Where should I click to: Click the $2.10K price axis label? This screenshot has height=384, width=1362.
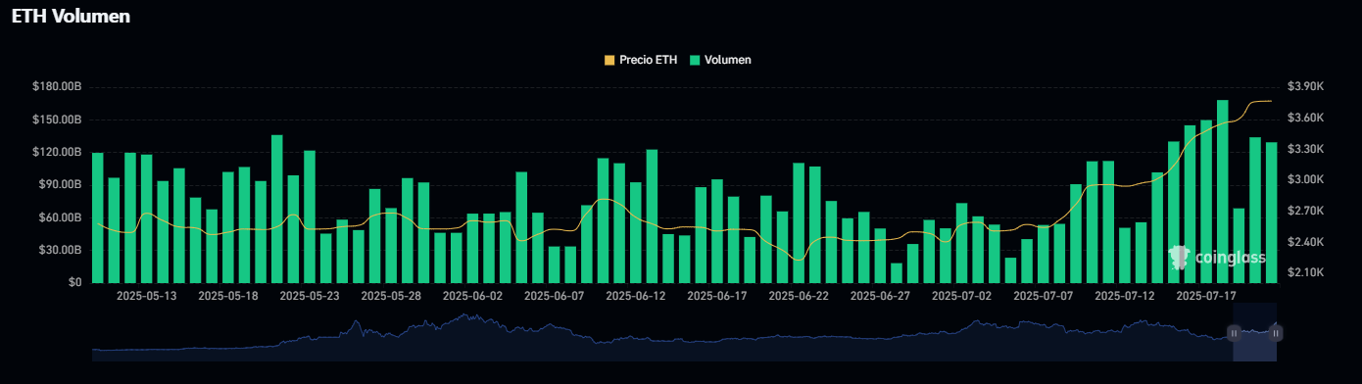coord(1305,272)
